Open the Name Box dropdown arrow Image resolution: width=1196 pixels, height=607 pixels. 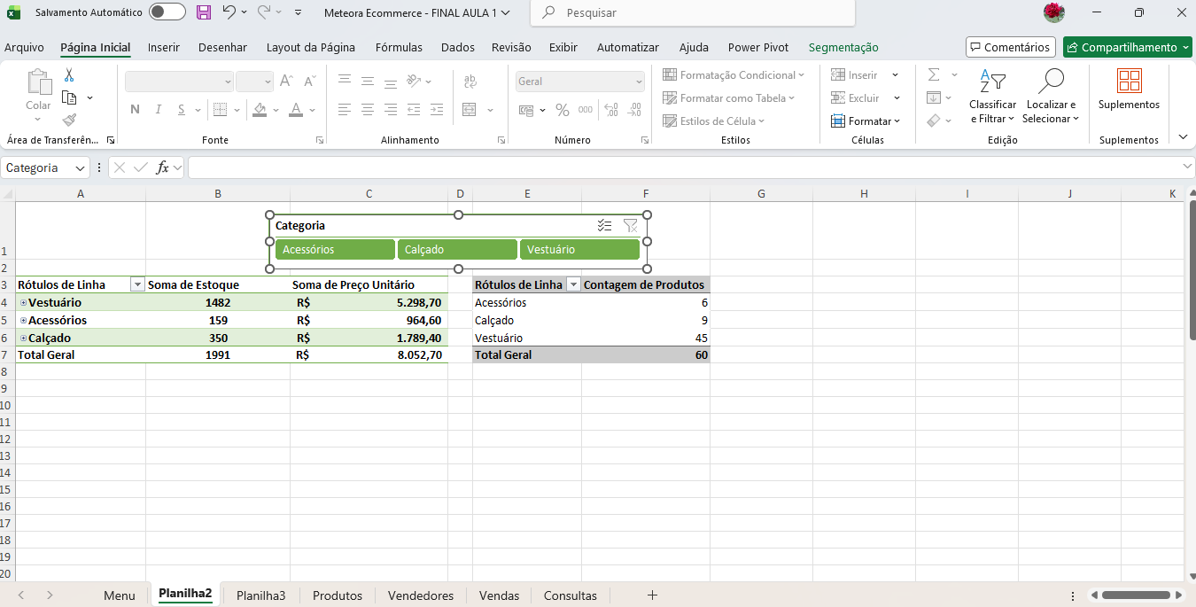pyautogui.click(x=80, y=167)
